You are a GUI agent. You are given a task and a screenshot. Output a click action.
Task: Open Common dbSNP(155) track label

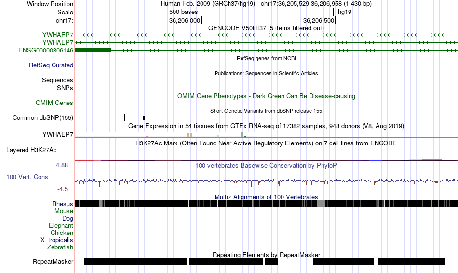coord(43,117)
